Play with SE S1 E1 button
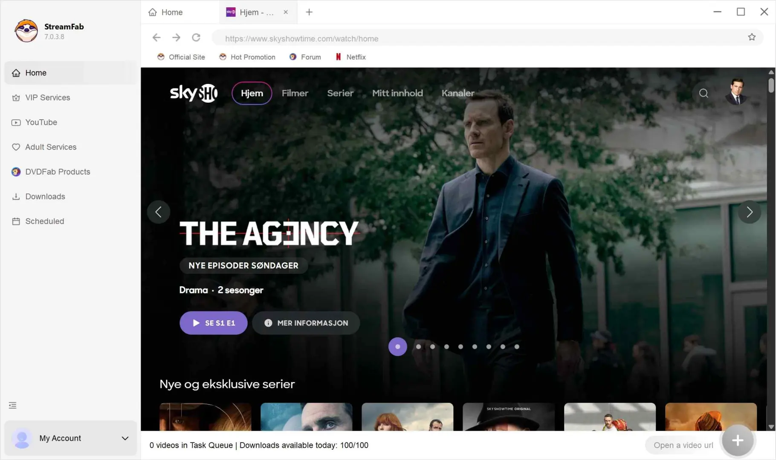Image resolution: width=776 pixels, height=460 pixels. 214,323
